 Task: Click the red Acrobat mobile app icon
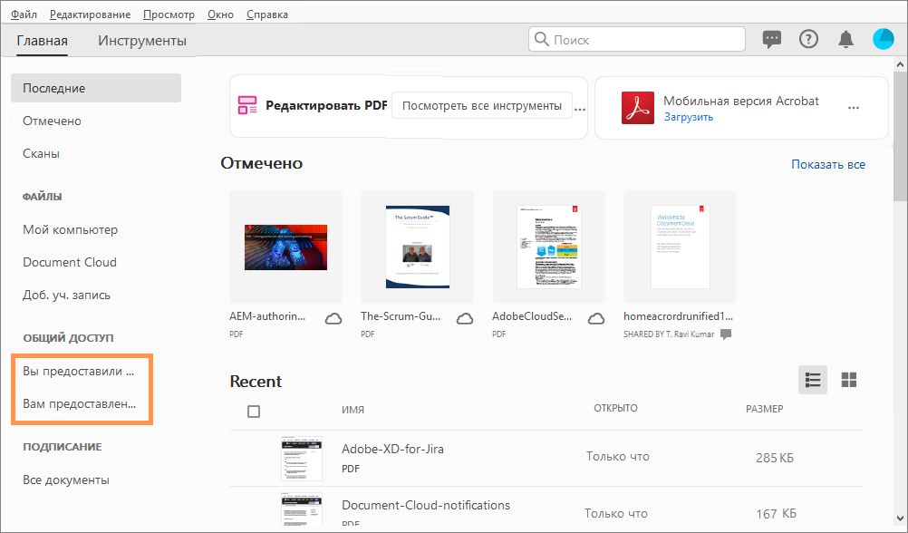tap(637, 107)
